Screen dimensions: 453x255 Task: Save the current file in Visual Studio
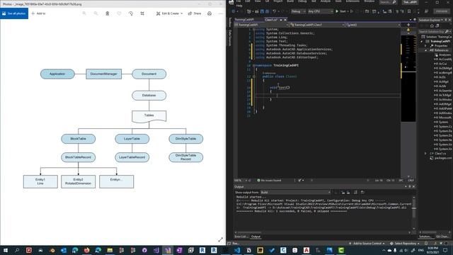tap(262, 11)
